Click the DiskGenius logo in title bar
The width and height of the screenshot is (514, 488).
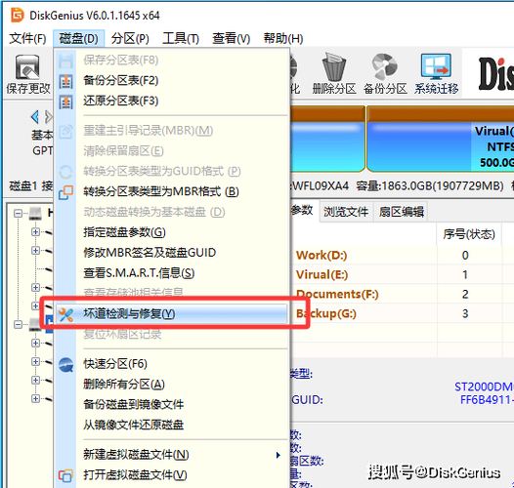[17, 15]
